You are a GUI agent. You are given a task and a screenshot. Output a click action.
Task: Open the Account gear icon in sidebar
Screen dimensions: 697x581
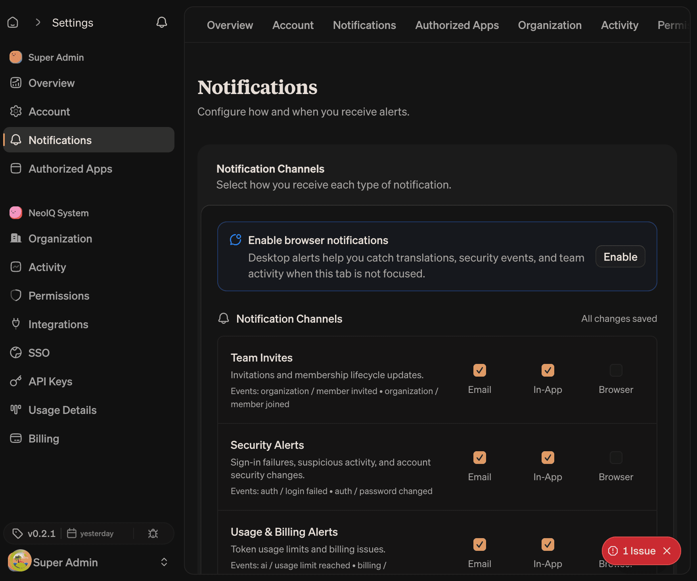click(x=16, y=112)
